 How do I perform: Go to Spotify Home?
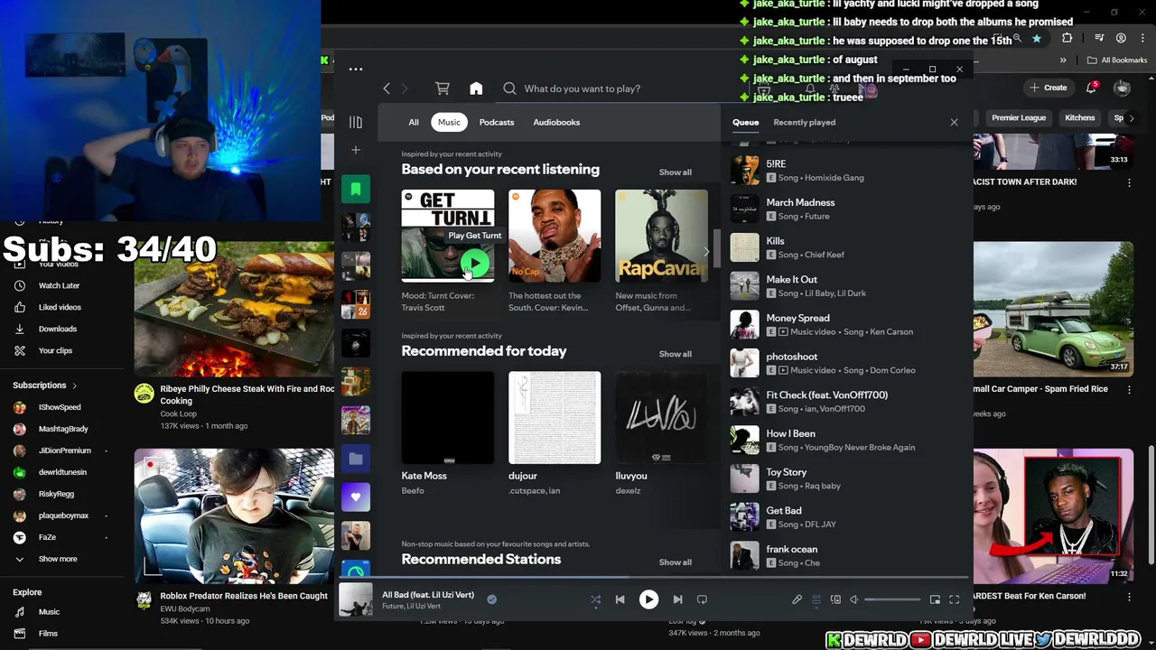click(x=476, y=88)
